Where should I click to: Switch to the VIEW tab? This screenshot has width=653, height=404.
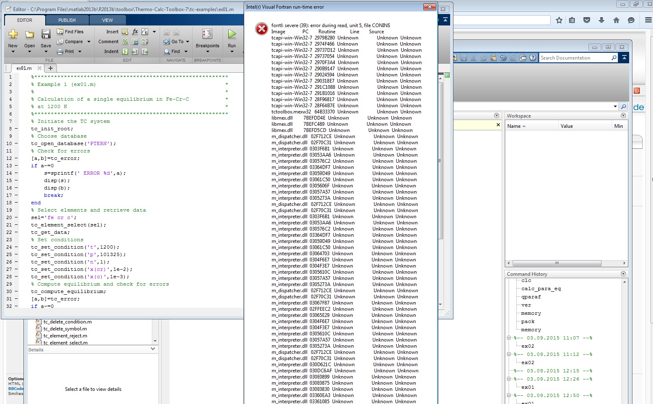coord(107,20)
